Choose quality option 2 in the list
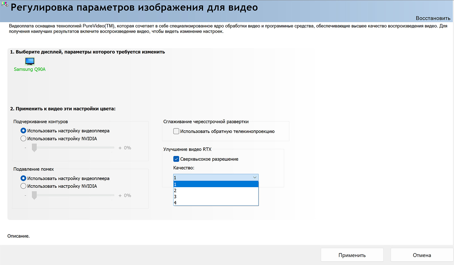The height and width of the screenshot is (265, 454). pos(216,190)
